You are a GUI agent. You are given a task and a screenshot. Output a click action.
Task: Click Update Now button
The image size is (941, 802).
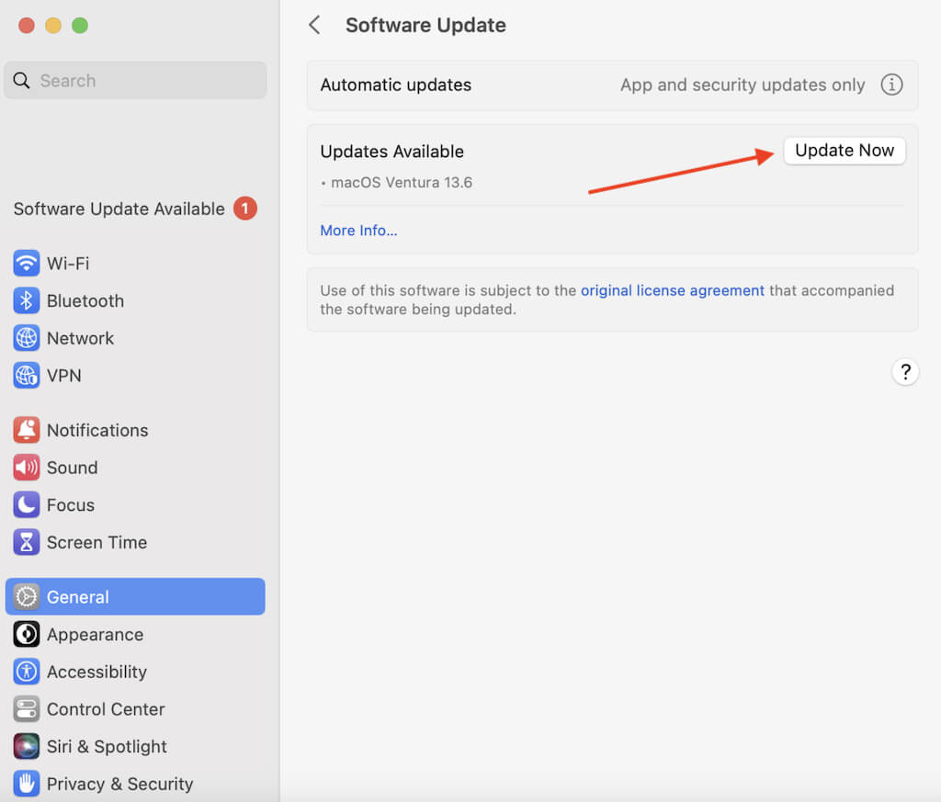tap(845, 151)
